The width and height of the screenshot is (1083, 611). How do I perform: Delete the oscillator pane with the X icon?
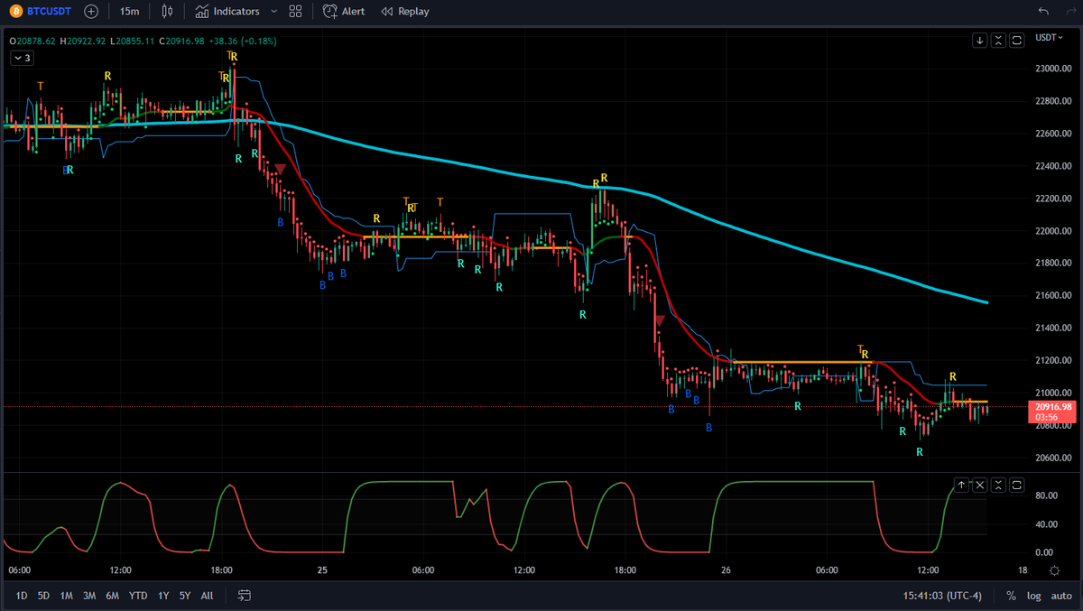(x=980, y=486)
